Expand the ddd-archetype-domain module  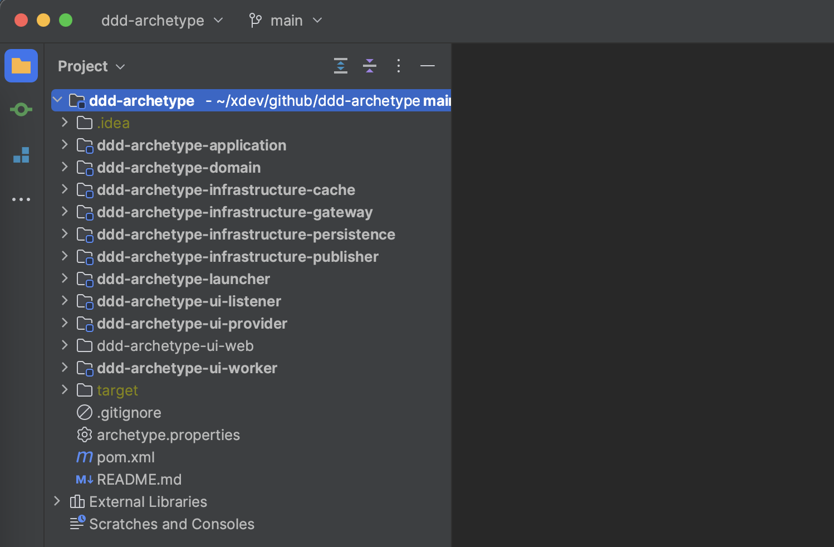(65, 167)
